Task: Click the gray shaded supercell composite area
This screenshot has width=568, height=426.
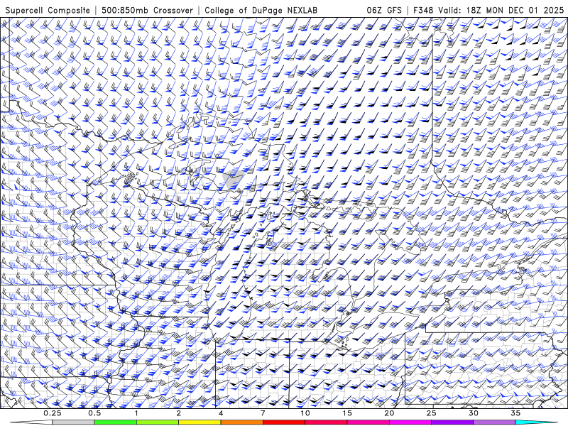Action: click(x=233, y=180)
